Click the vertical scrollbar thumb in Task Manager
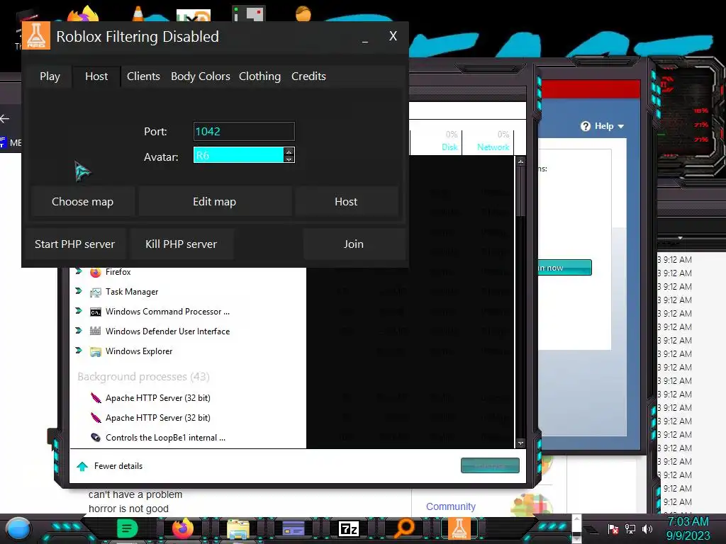Screen dimensions: 726x544 click(x=521, y=192)
